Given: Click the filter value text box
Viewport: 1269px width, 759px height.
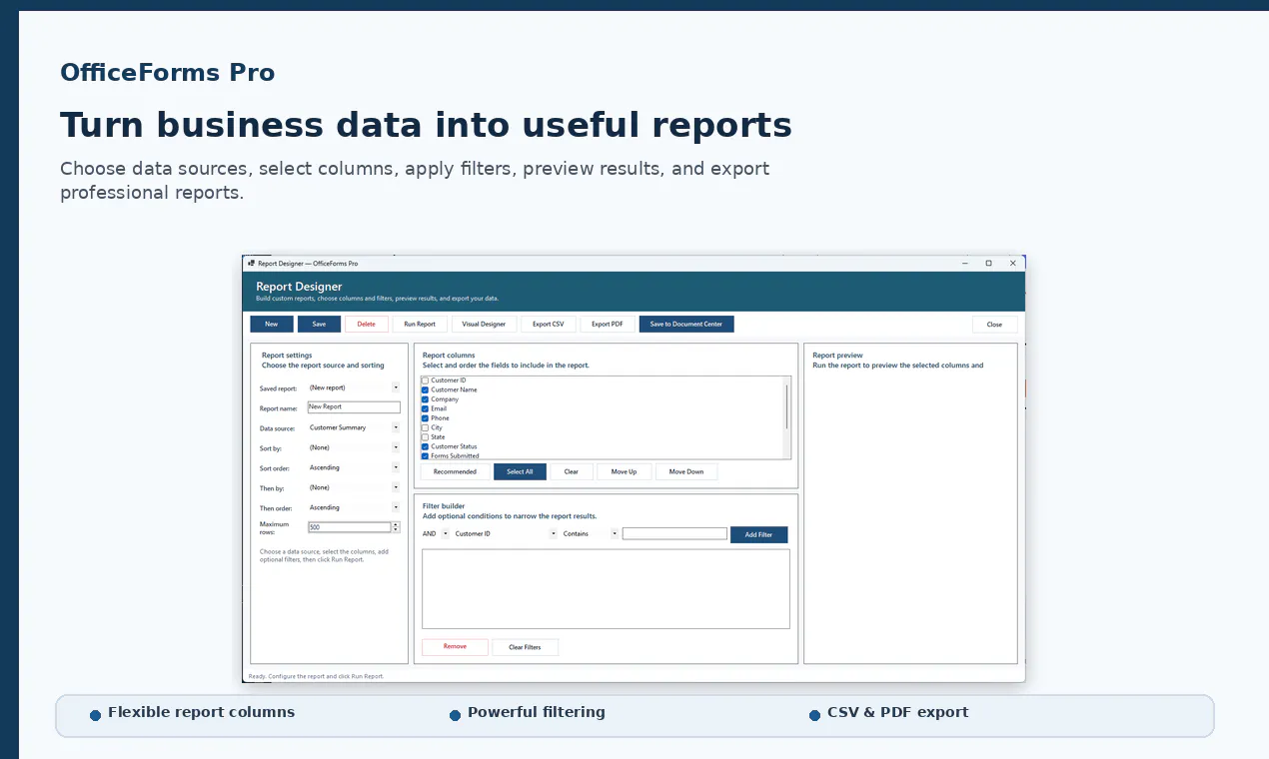Looking at the screenshot, I should coord(674,534).
